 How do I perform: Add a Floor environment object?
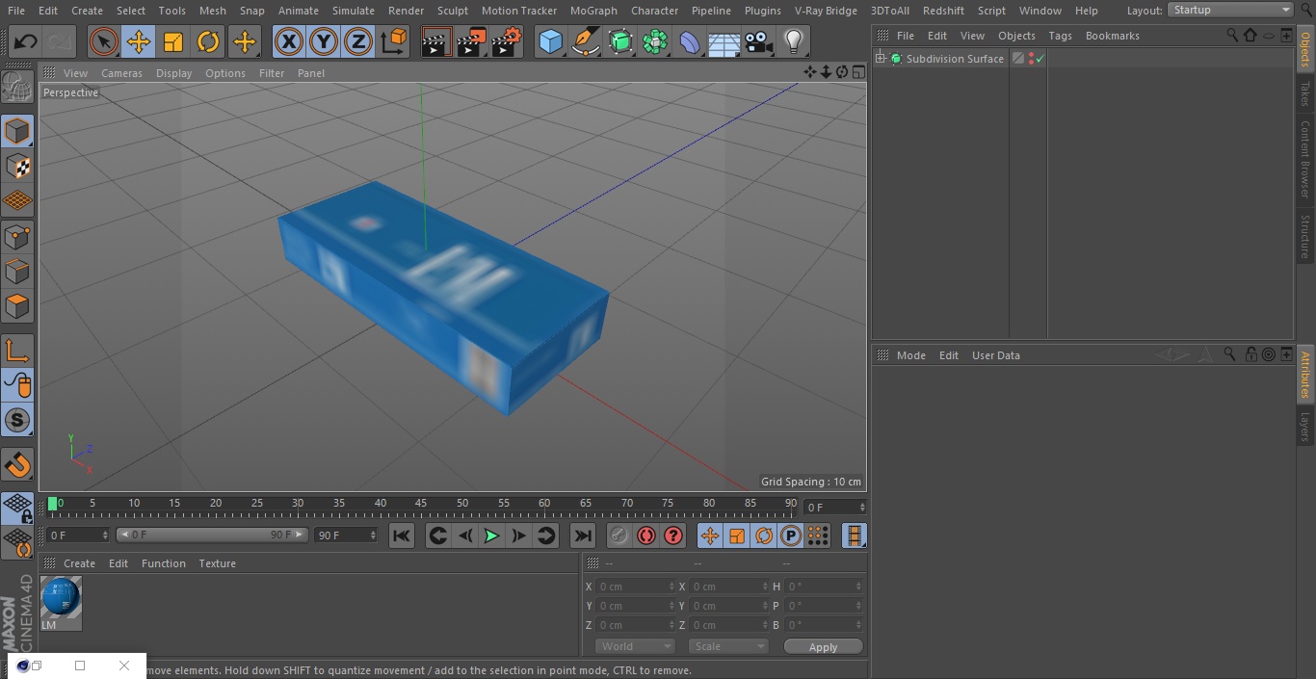click(724, 41)
